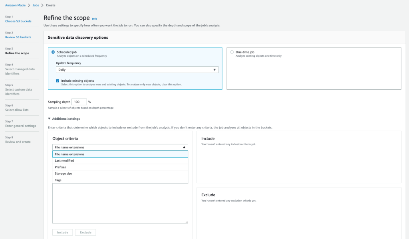Select the Scheduled job radio button

(x=54, y=51)
